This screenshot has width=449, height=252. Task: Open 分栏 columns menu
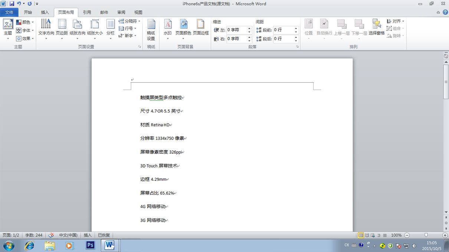click(x=111, y=30)
